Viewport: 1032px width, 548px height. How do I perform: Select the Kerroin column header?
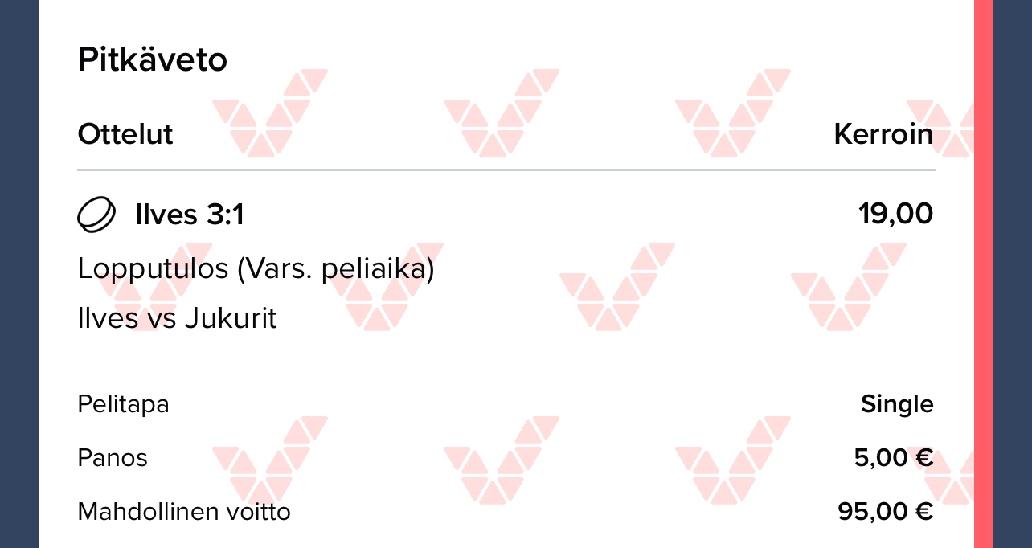(x=883, y=134)
